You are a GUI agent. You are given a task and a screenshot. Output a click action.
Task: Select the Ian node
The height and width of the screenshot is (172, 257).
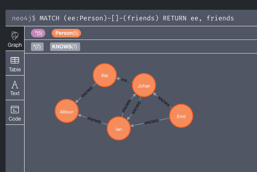pyautogui.click(x=119, y=129)
